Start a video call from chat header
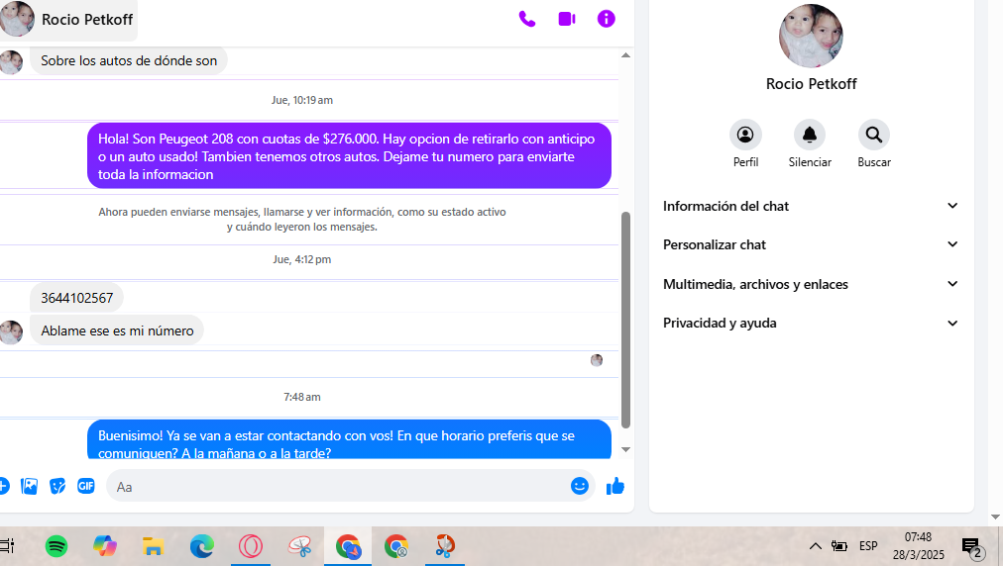The image size is (1003, 566). pyautogui.click(x=567, y=19)
